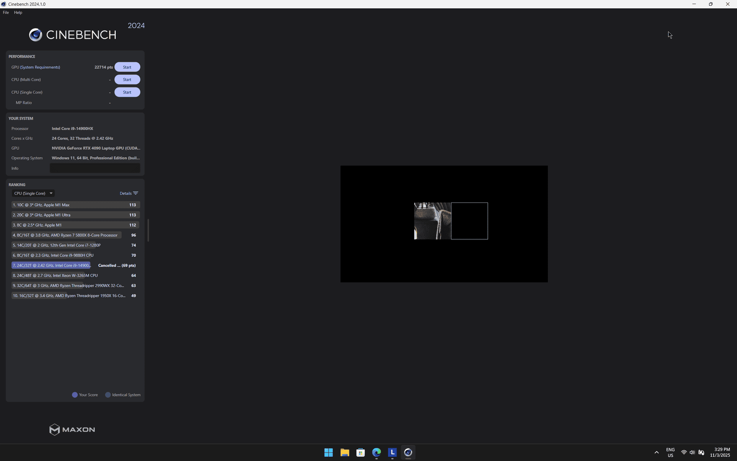Screen dimensions: 737x461
Task: Select Threadripper 2990WX ranking row
Action: [x=76, y=285]
